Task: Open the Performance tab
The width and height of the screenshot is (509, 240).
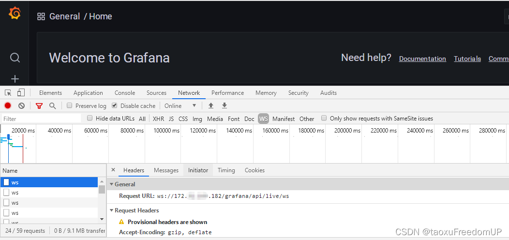Action: (227, 93)
